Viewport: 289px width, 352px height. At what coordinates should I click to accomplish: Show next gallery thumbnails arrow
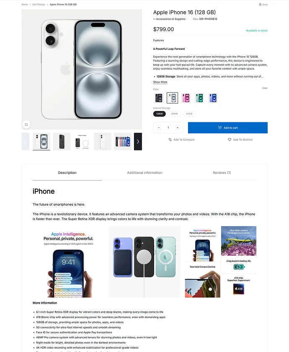(x=138, y=142)
